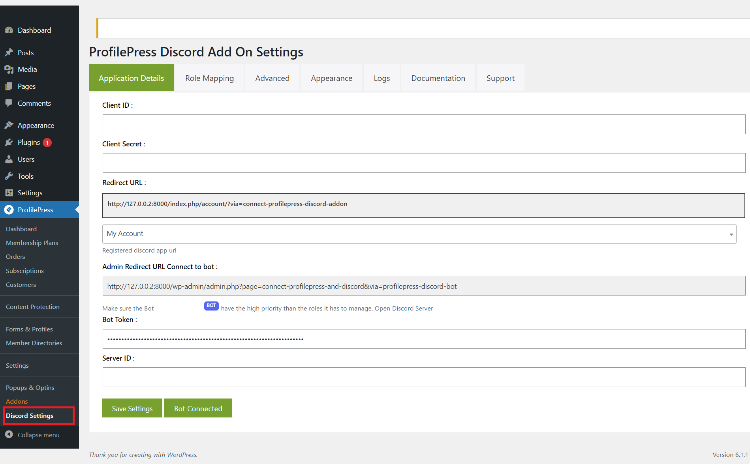Open the Logs tab
This screenshot has width=750, height=464.
(381, 78)
